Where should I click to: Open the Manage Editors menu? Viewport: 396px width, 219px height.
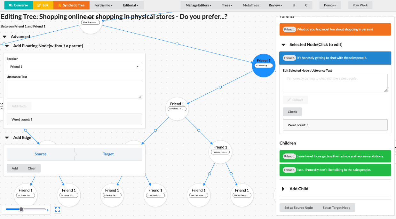pos(198,5)
